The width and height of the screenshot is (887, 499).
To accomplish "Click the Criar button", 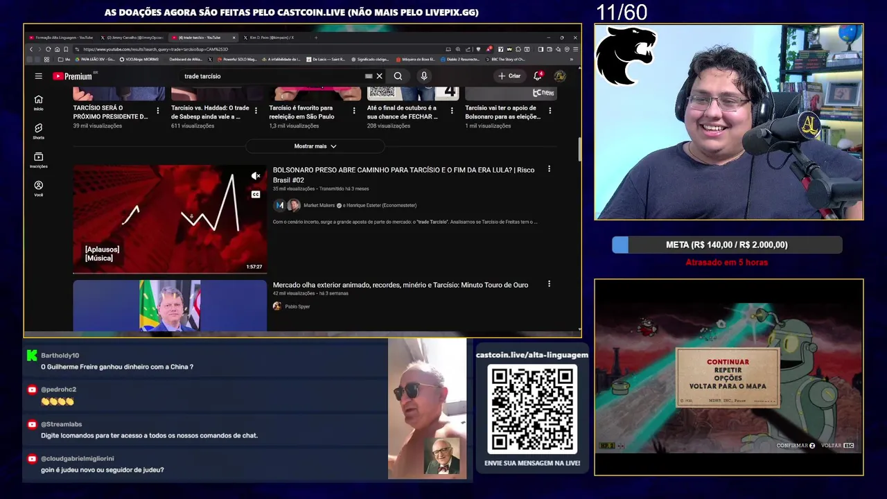I will pyautogui.click(x=509, y=76).
